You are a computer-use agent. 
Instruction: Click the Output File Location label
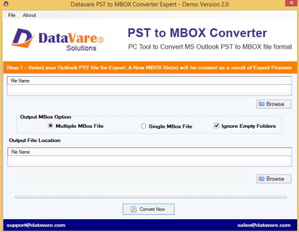click(x=35, y=141)
